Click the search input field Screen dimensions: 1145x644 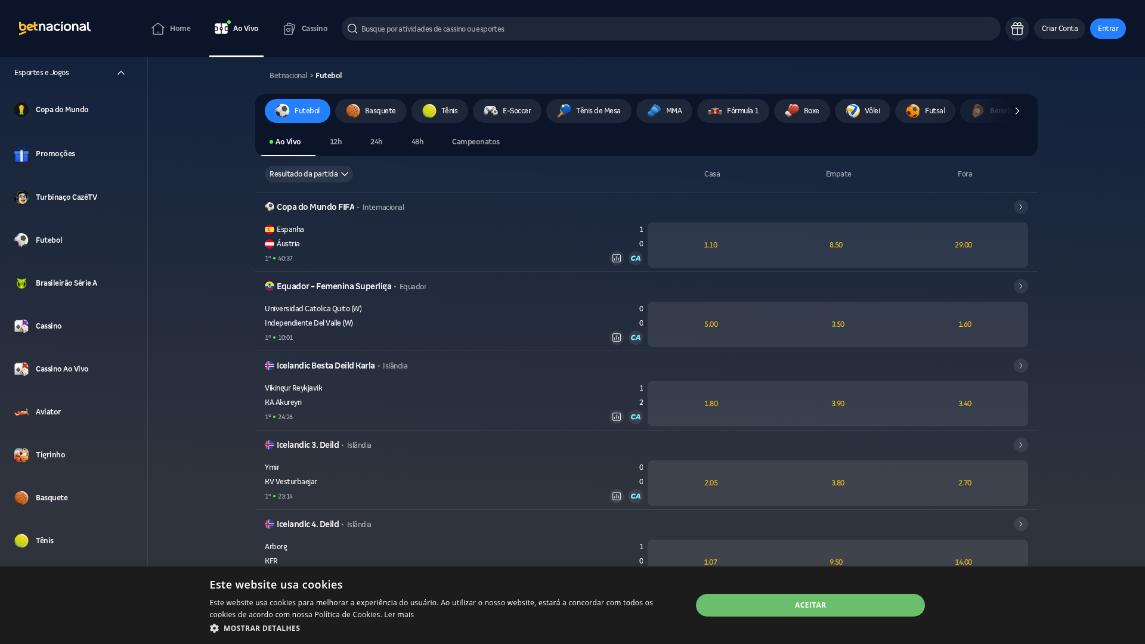pos(671,29)
